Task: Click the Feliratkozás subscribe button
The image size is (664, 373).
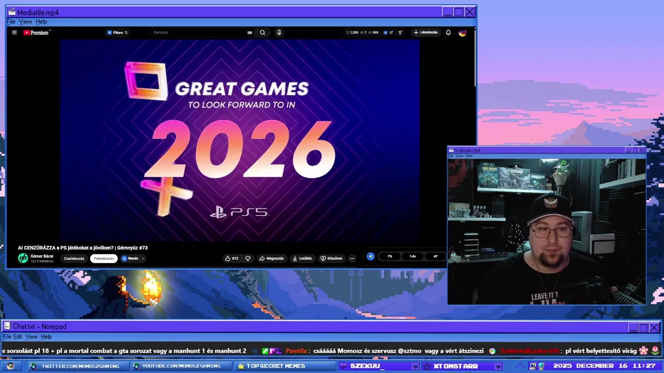Action: 104,258
